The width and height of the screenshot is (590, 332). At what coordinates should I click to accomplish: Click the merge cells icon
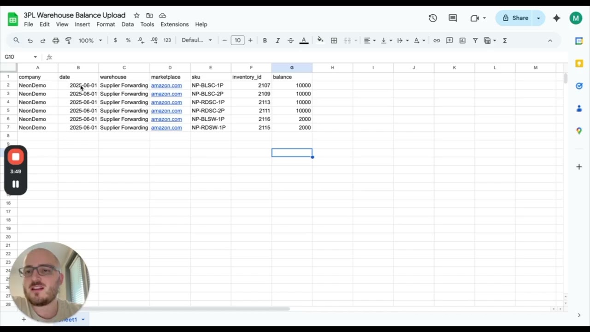348,41
